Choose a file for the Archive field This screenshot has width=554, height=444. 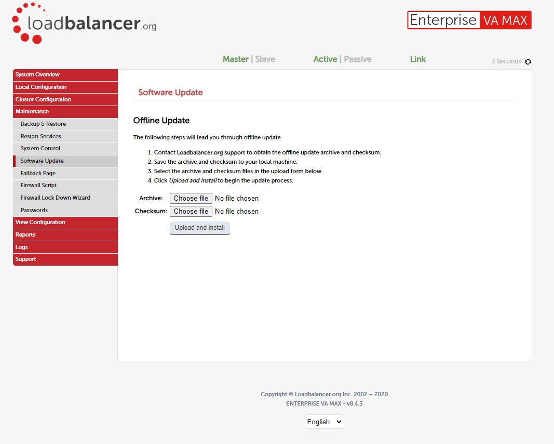[191, 198]
